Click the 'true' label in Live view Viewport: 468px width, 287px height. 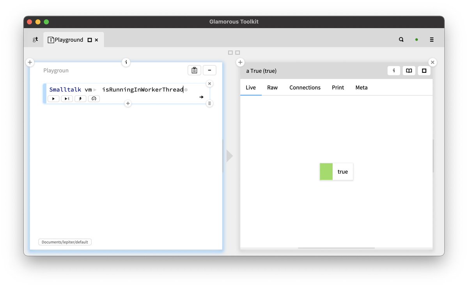point(343,172)
